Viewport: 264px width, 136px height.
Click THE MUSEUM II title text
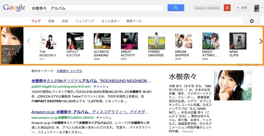click(x=48, y=54)
